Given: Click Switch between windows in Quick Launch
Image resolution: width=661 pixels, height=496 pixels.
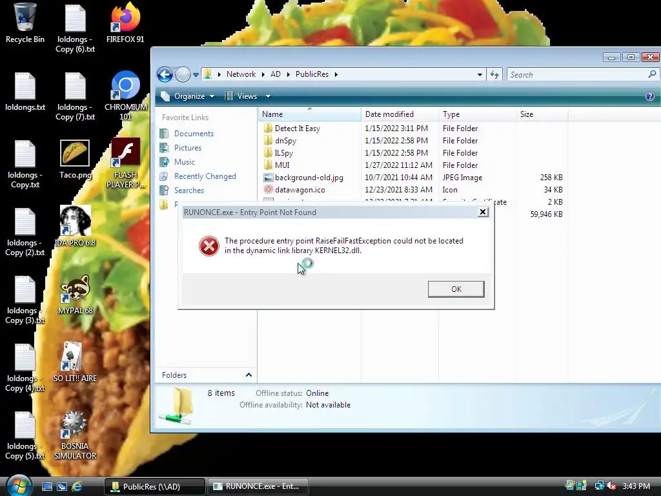Looking at the screenshot, I should pos(62,487).
